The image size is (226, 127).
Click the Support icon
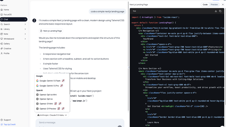(x=2, y=120)
